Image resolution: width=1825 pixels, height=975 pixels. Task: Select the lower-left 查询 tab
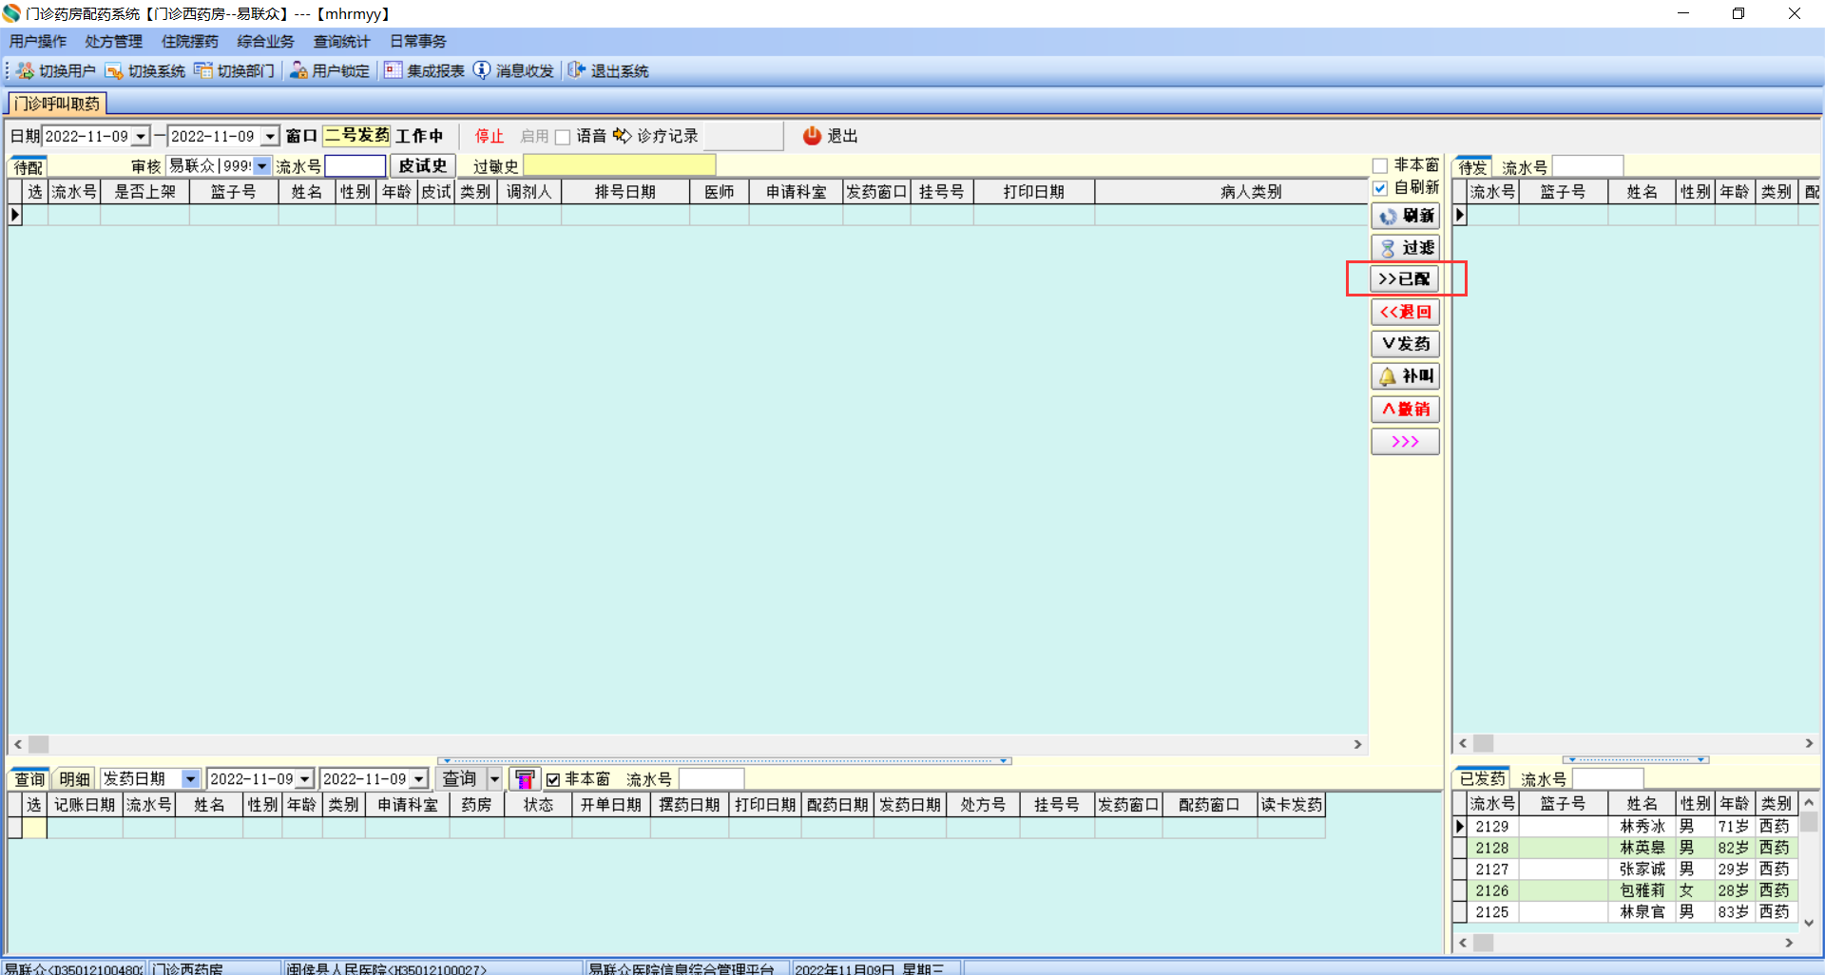point(29,779)
